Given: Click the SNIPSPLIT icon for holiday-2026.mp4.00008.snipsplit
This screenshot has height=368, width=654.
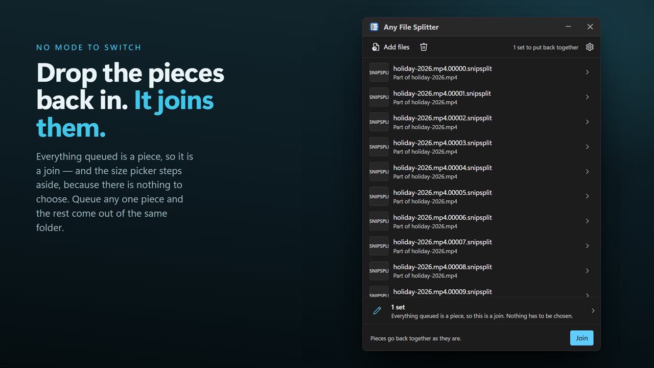Looking at the screenshot, I should pyautogui.click(x=379, y=270).
